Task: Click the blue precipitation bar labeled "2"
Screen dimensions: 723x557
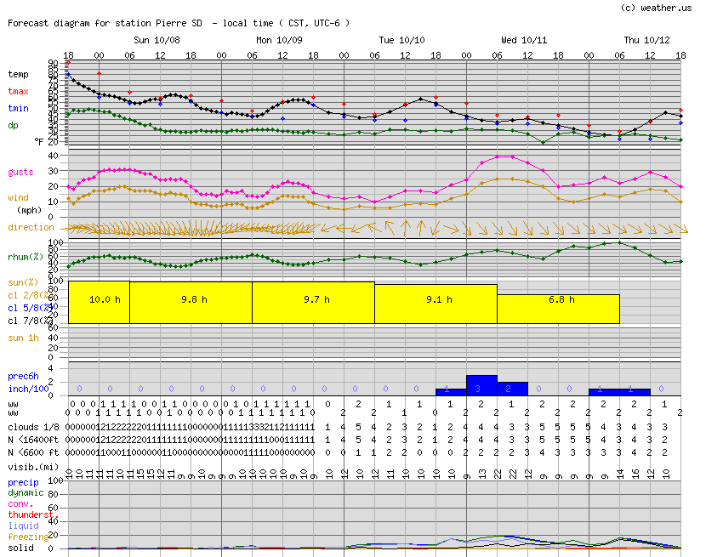Action: pos(512,389)
